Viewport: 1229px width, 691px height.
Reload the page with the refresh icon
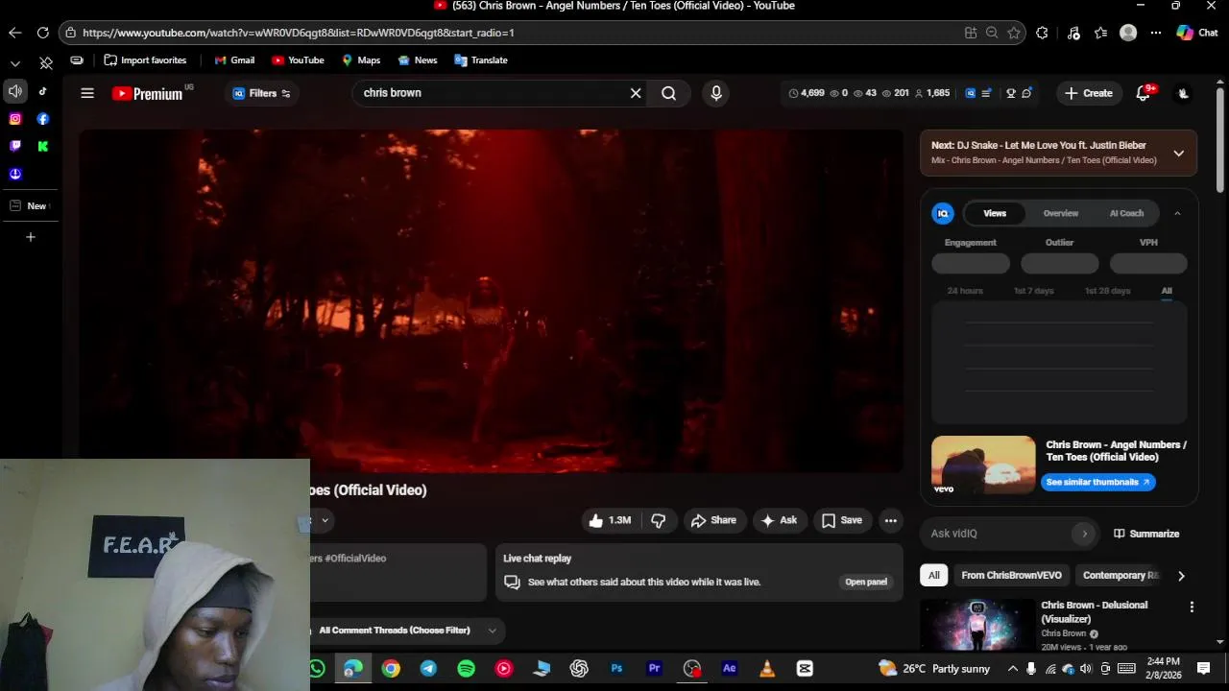tap(43, 33)
